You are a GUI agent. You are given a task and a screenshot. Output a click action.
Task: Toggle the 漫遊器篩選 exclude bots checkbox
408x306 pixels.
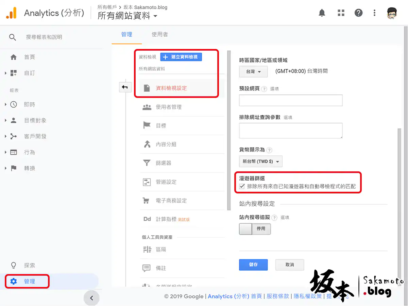(x=242, y=186)
